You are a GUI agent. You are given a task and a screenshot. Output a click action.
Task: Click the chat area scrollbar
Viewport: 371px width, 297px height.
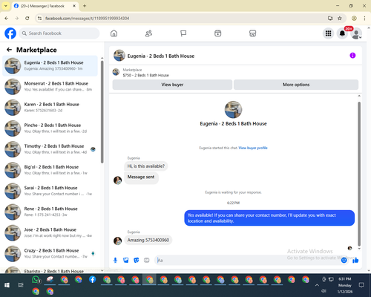[359, 173]
